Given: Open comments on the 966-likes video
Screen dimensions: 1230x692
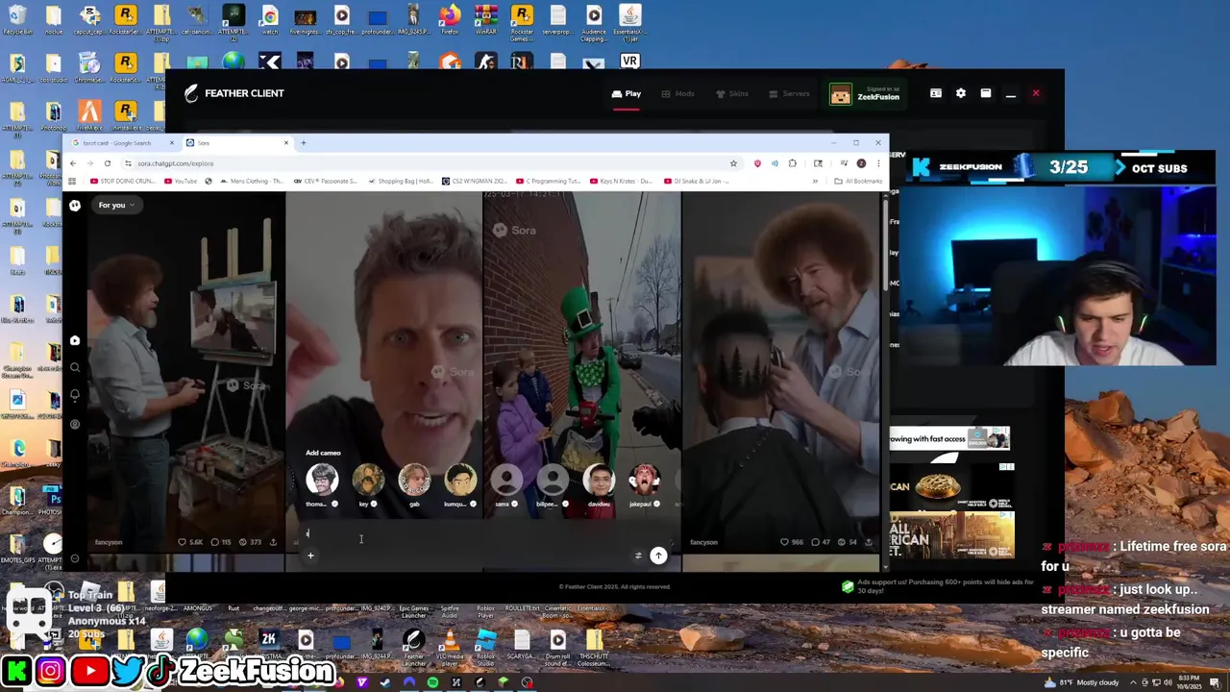Looking at the screenshot, I should tap(822, 542).
